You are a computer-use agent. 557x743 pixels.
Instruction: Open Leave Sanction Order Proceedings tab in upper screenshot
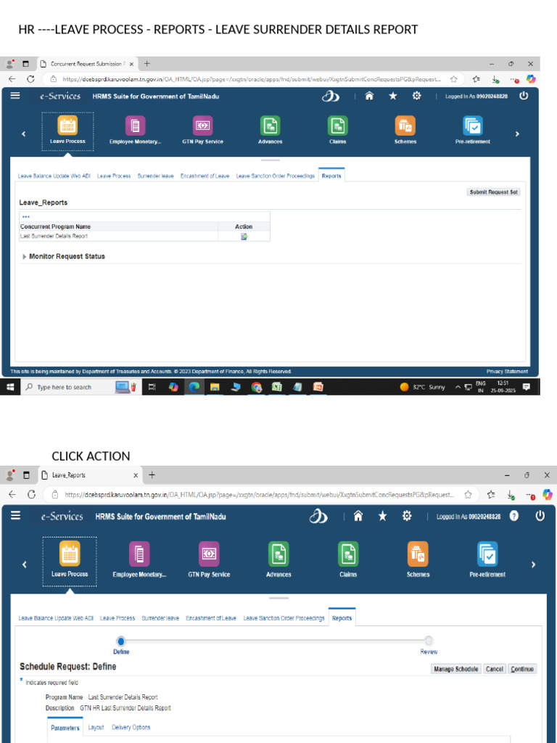click(x=275, y=176)
